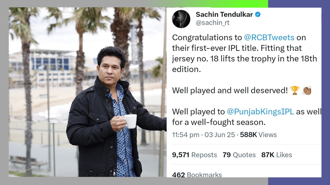The height and width of the screenshot is (185, 330).
Task: Open the @PunjabKingsIPL mention link
Action: tap(260, 112)
